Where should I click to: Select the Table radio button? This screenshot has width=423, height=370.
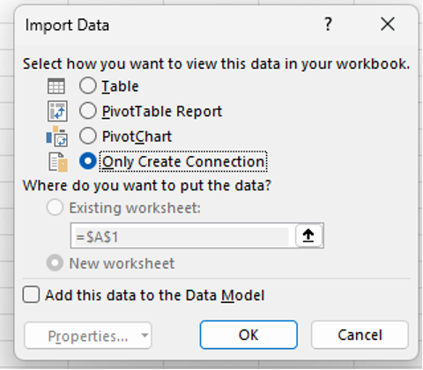coord(87,85)
